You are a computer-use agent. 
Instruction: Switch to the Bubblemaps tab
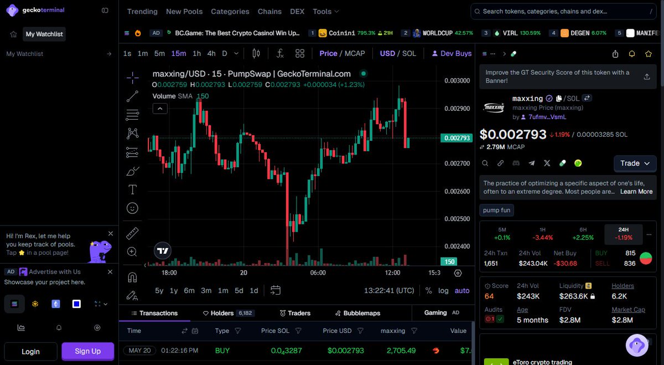click(x=357, y=313)
